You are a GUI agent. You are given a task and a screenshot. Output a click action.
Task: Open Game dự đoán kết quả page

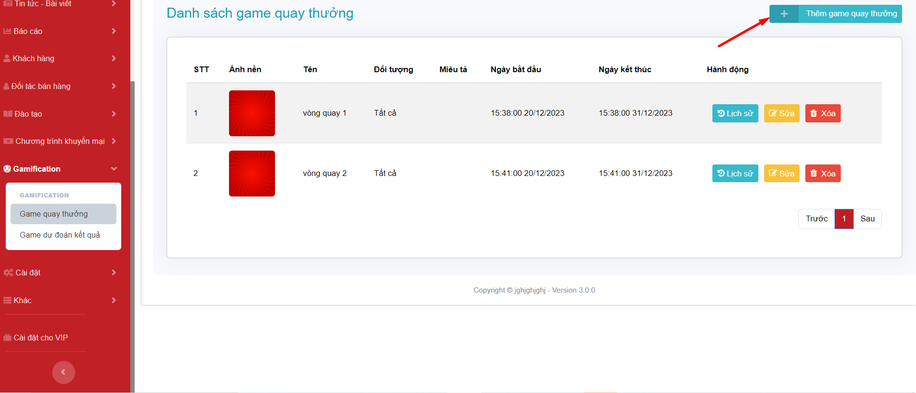60,235
